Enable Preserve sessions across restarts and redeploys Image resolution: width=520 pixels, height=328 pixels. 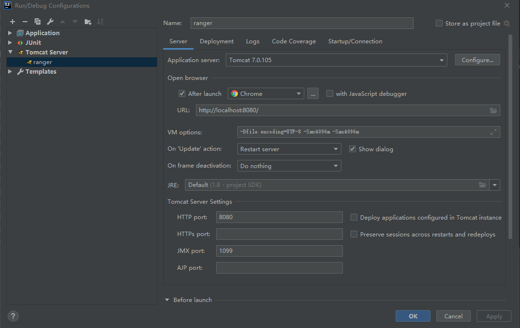tap(354, 234)
